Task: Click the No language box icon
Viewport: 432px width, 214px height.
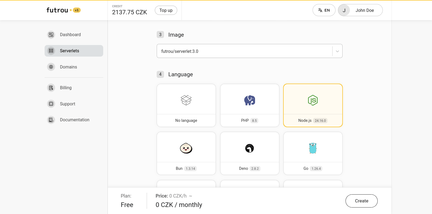Action: 186,100
